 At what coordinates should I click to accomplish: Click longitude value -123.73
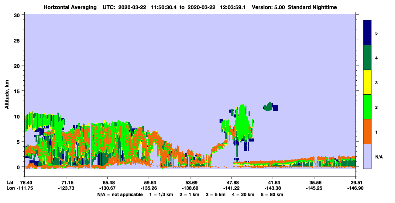[66, 188]
